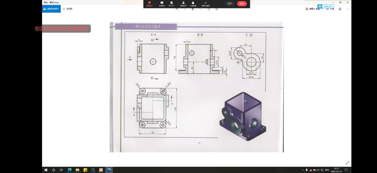Click the switch window icon in meeting bar

pos(161,4)
